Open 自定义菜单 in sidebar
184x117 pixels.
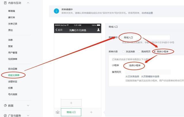[x=14, y=75]
